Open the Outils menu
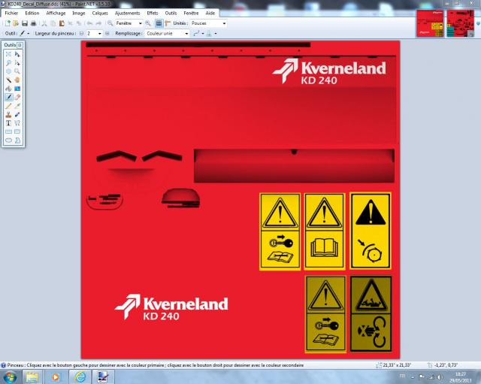Screen dimensions: 481x384 pyautogui.click(x=171, y=14)
